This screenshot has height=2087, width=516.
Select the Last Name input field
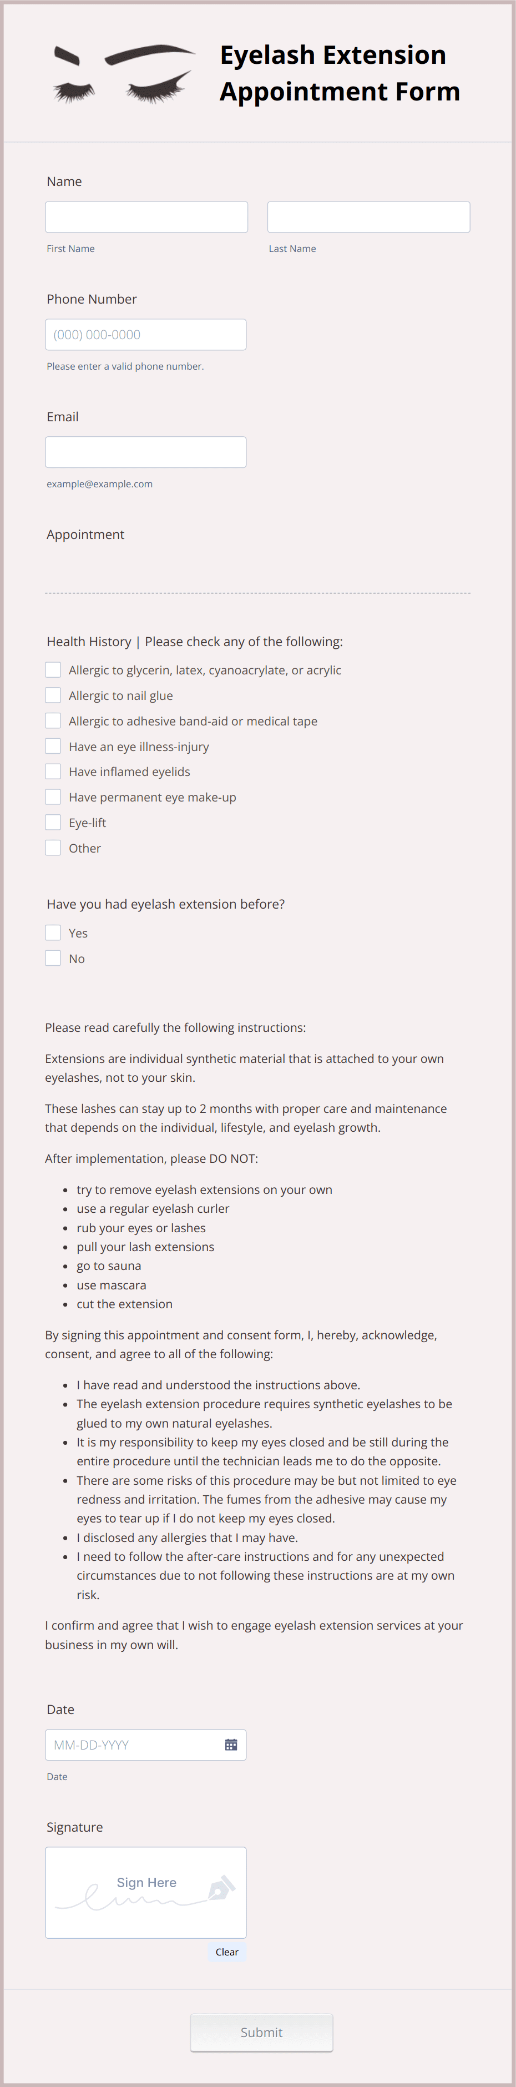point(368,216)
